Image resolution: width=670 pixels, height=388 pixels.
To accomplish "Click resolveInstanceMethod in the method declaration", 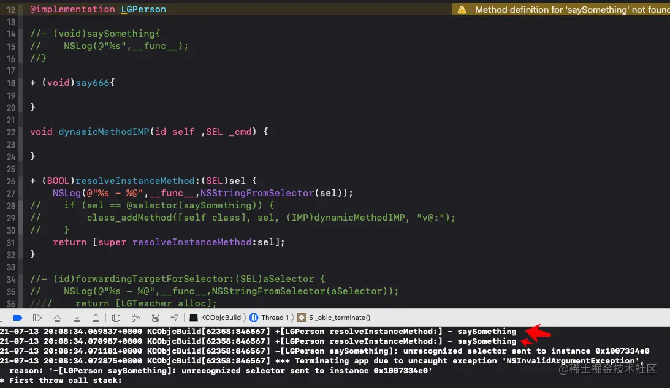I will 135,181.
